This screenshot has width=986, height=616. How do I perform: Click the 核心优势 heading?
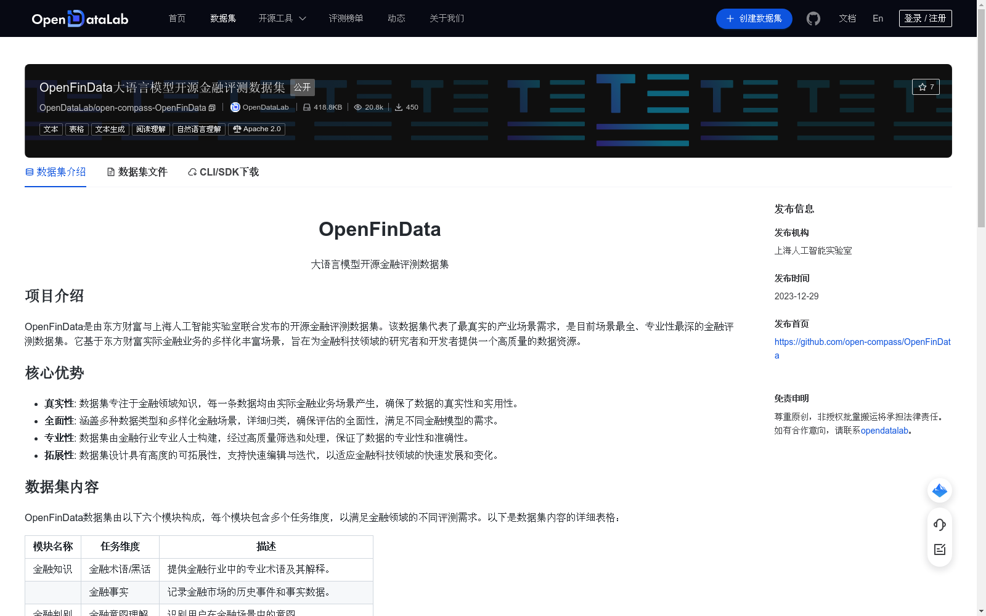click(x=54, y=373)
